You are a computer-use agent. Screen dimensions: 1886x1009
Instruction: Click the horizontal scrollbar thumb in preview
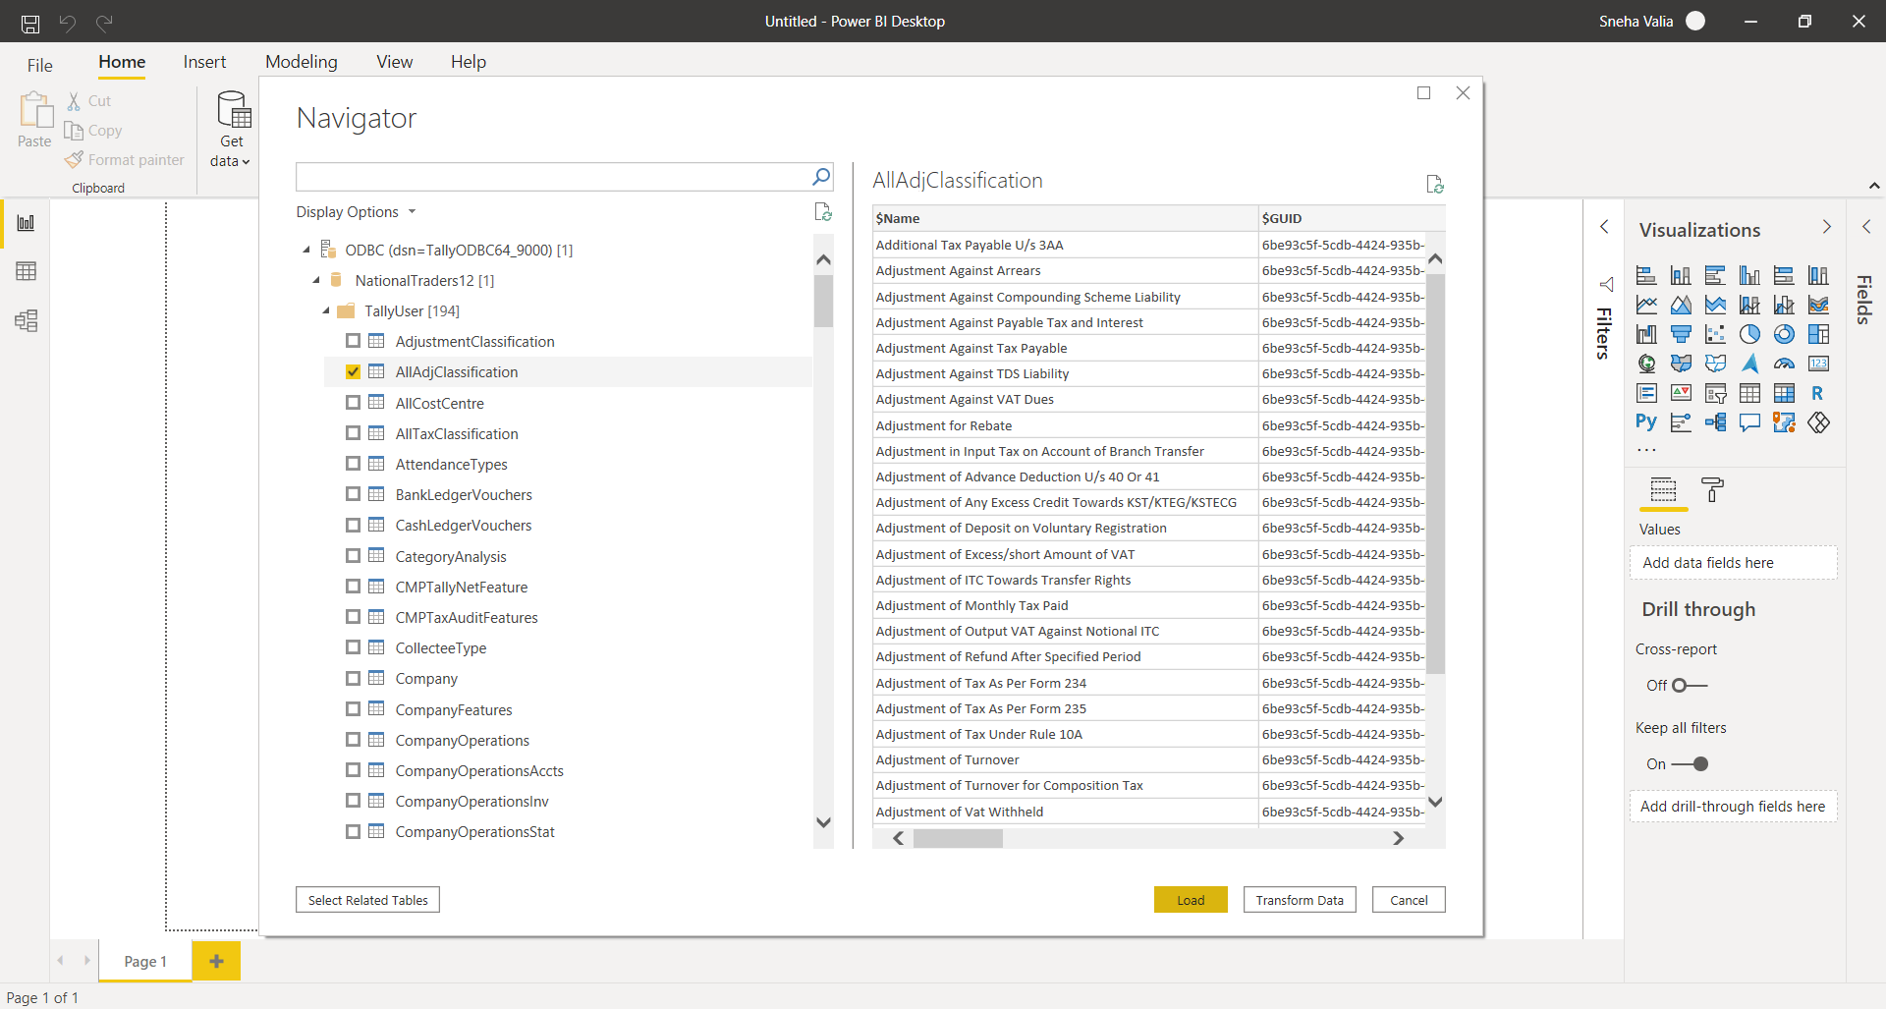pyautogui.click(x=958, y=838)
